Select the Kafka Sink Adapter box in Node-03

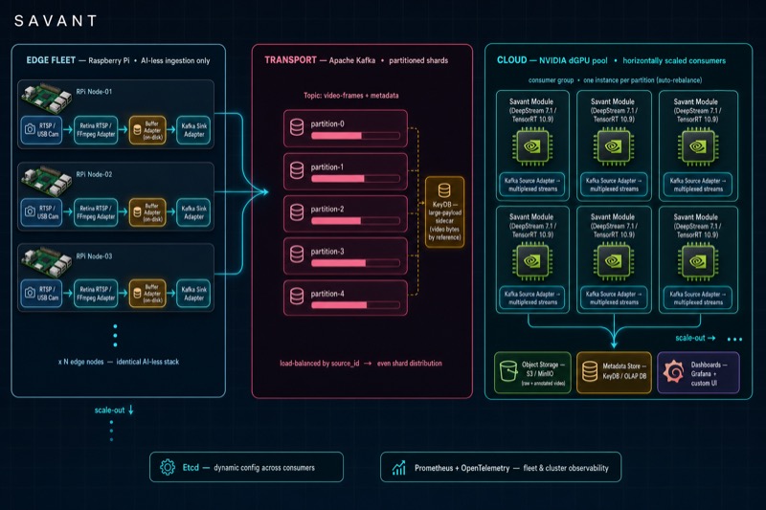pyautogui.click(x=194, y=293)
